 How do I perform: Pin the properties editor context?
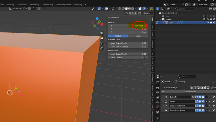pos(214,82)
